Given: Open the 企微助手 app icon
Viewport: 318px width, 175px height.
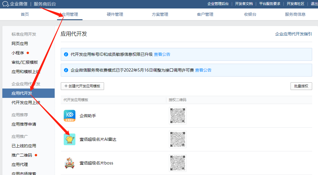Looking at the screenshot, I should pyautogui.click(x=70, y=116).
